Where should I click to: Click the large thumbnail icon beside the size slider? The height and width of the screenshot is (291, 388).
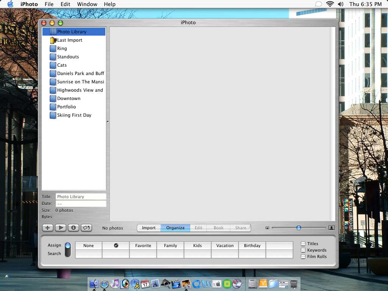(331, 228)
